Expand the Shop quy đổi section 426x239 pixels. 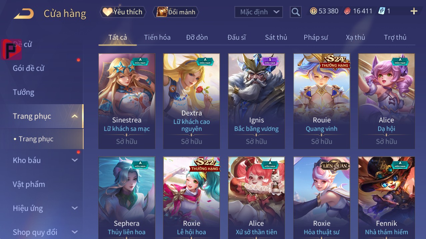tap(75, 232)
